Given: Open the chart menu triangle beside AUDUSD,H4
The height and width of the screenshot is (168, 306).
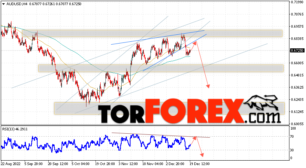Looking at the screenshot, I should (x=3, y=4).
